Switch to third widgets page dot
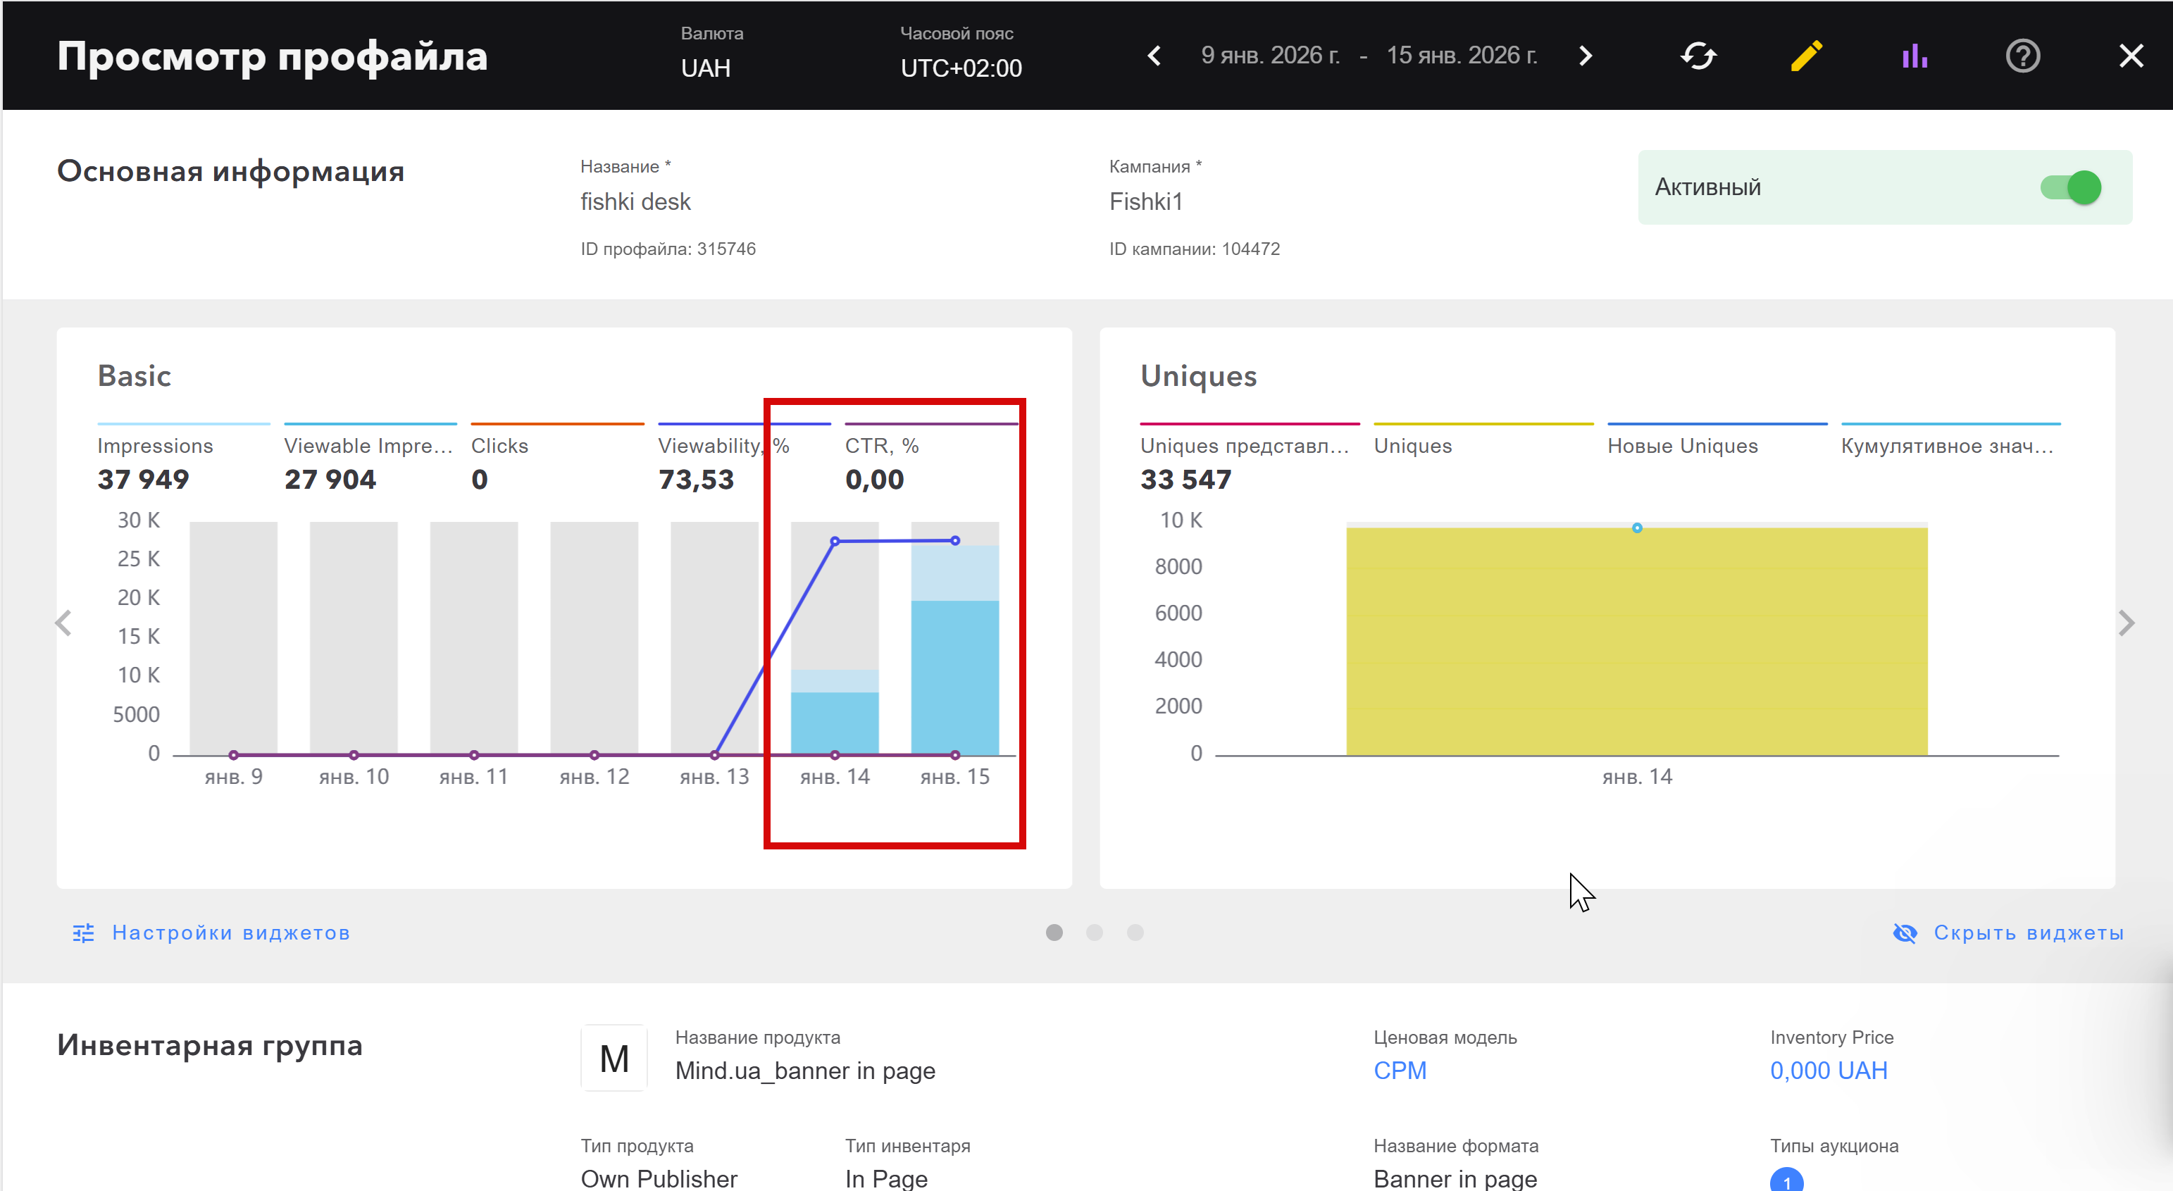The height and width of the screenshot is (1191, 2173). click(x=1135, y=932)
